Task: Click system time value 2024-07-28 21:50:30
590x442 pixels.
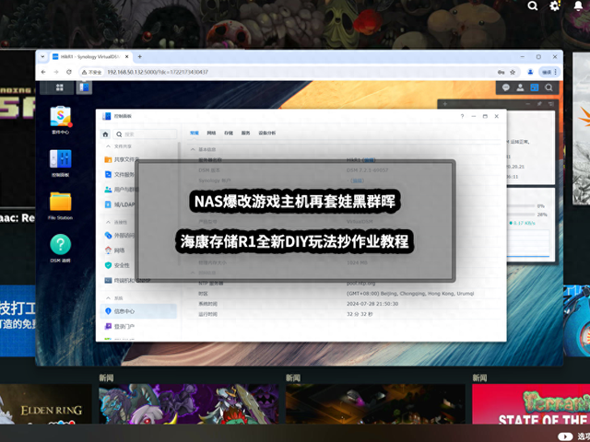Action: 372,304
